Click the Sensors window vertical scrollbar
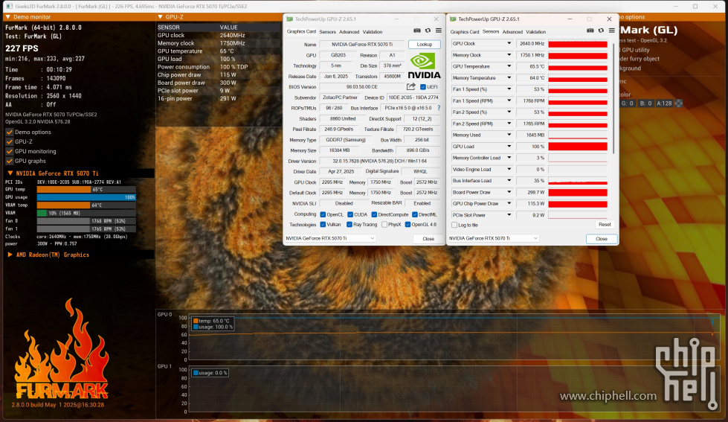The width and height of the screenshot is (728, 422). 613,98
